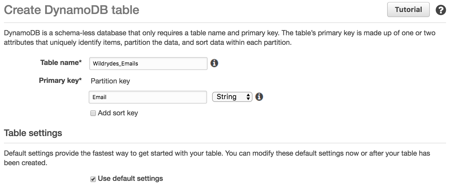This screenshot has width=450, height=187.
Task: Click the schema-less database description paragraph
Action: 220,38
